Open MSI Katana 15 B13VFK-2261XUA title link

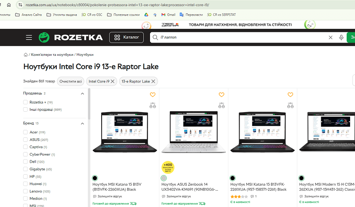(x=258, y=187)
